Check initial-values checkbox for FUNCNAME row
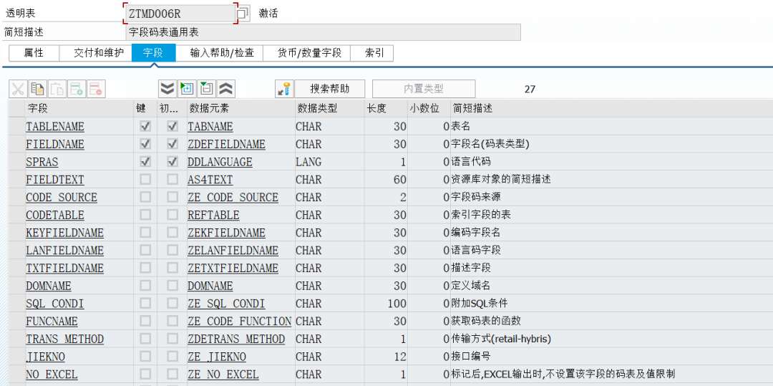 (172, 322)
